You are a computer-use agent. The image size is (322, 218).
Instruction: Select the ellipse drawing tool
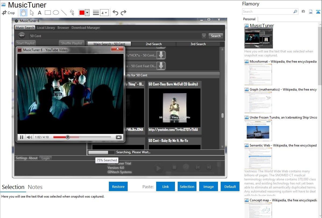pos(56,13)
